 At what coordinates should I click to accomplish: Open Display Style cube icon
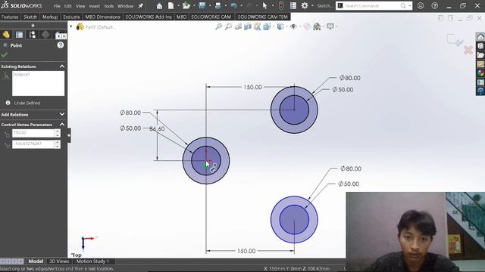pyautogui.click(x=280, y=27)
